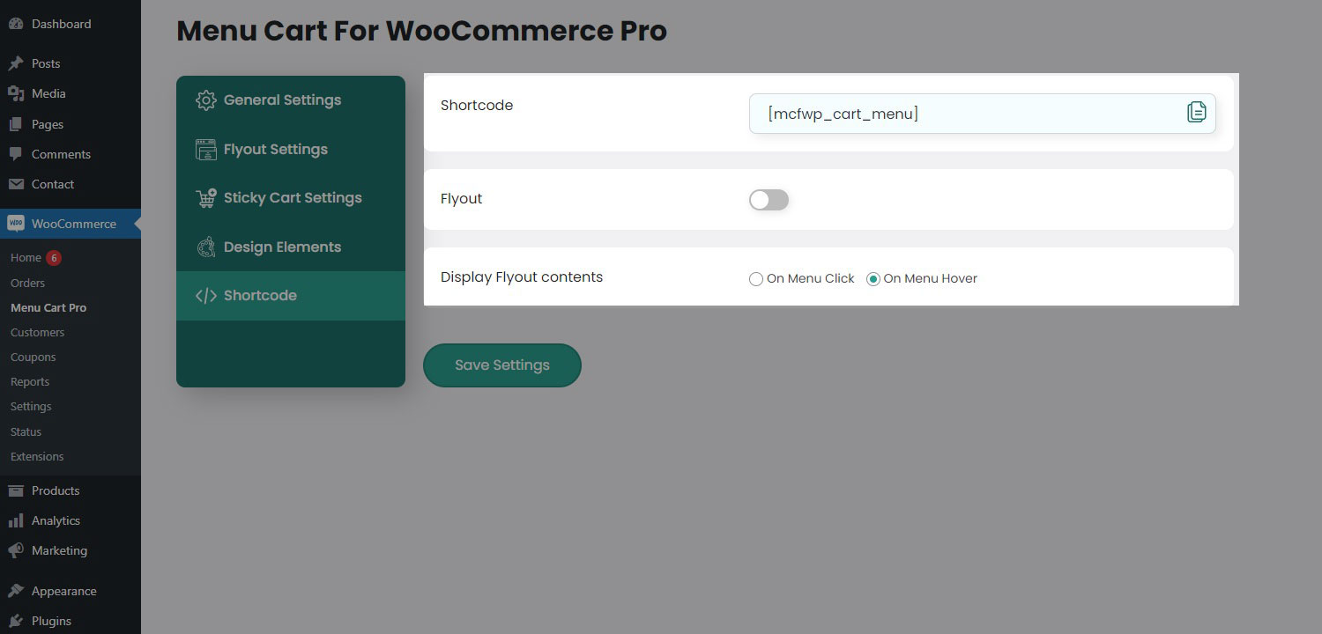Switch to the Flyout Settings tab
This screenshot has width=1322, height=634.
[x=291, y=150]
